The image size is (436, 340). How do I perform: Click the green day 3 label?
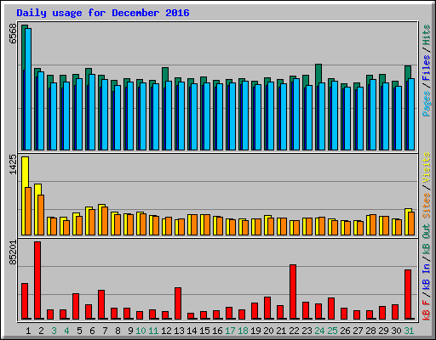click(x=54, y=331)
